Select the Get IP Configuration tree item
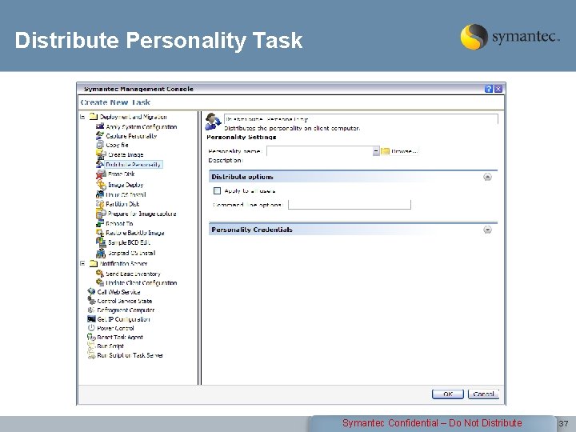The width and height of the screenshot is (576, 432). coord(123,319)
